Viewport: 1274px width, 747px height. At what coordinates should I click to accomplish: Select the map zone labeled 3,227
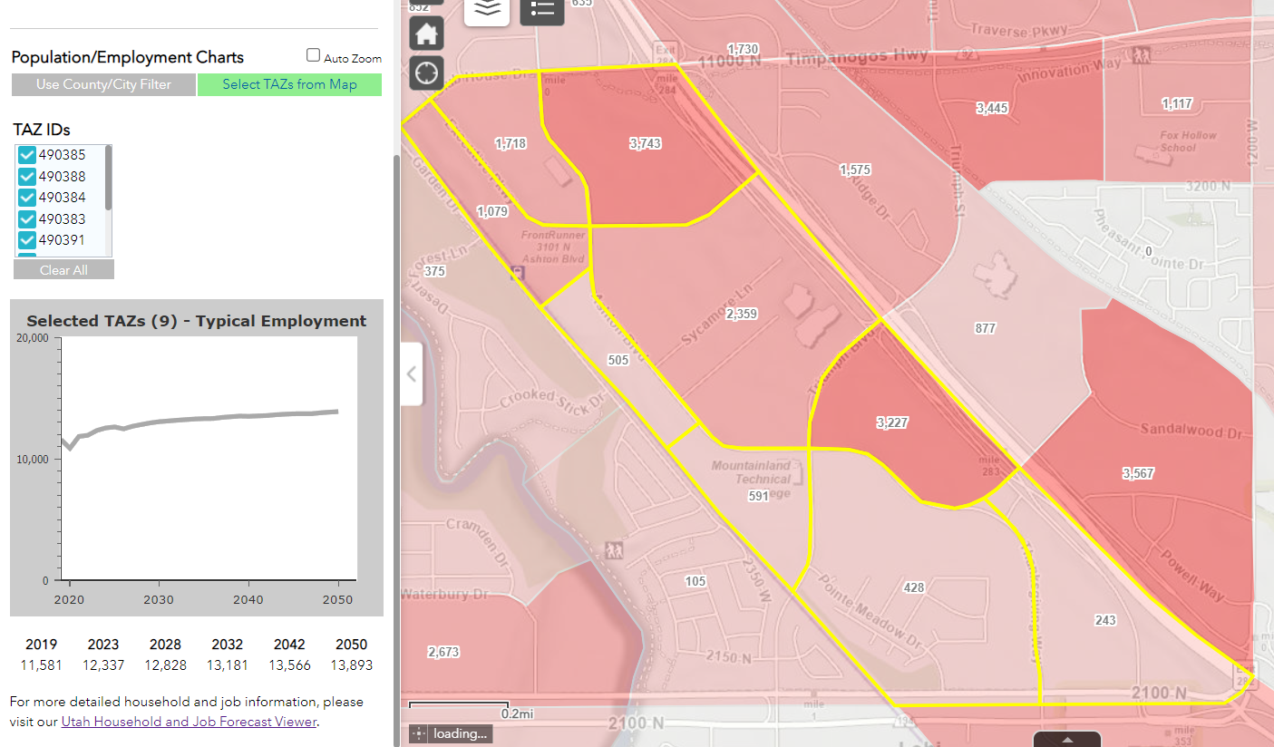pos(892,422)
